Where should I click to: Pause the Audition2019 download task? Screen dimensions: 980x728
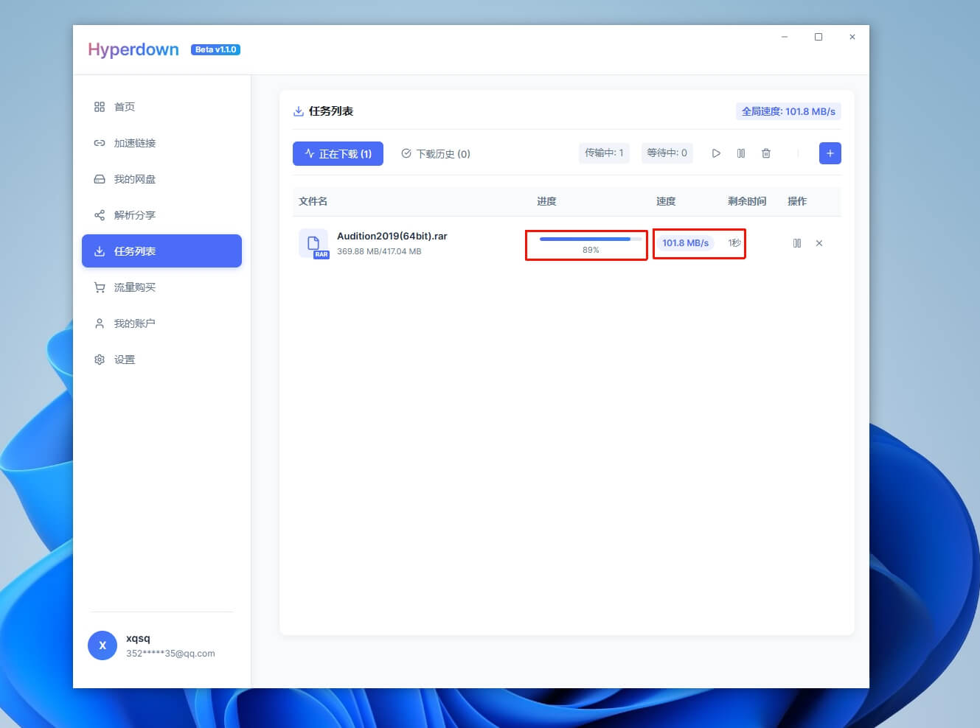tap(797, 243)
